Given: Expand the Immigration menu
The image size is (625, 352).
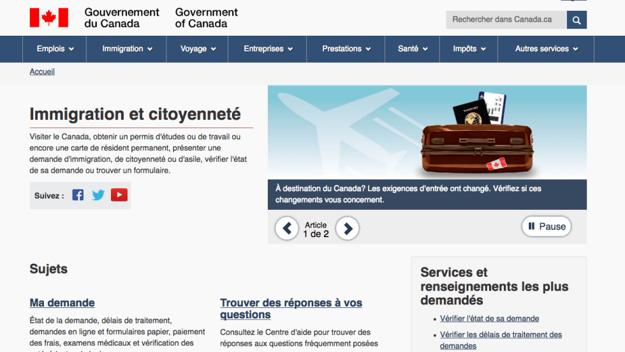Looking at the screenshot, I should point(127,49).
